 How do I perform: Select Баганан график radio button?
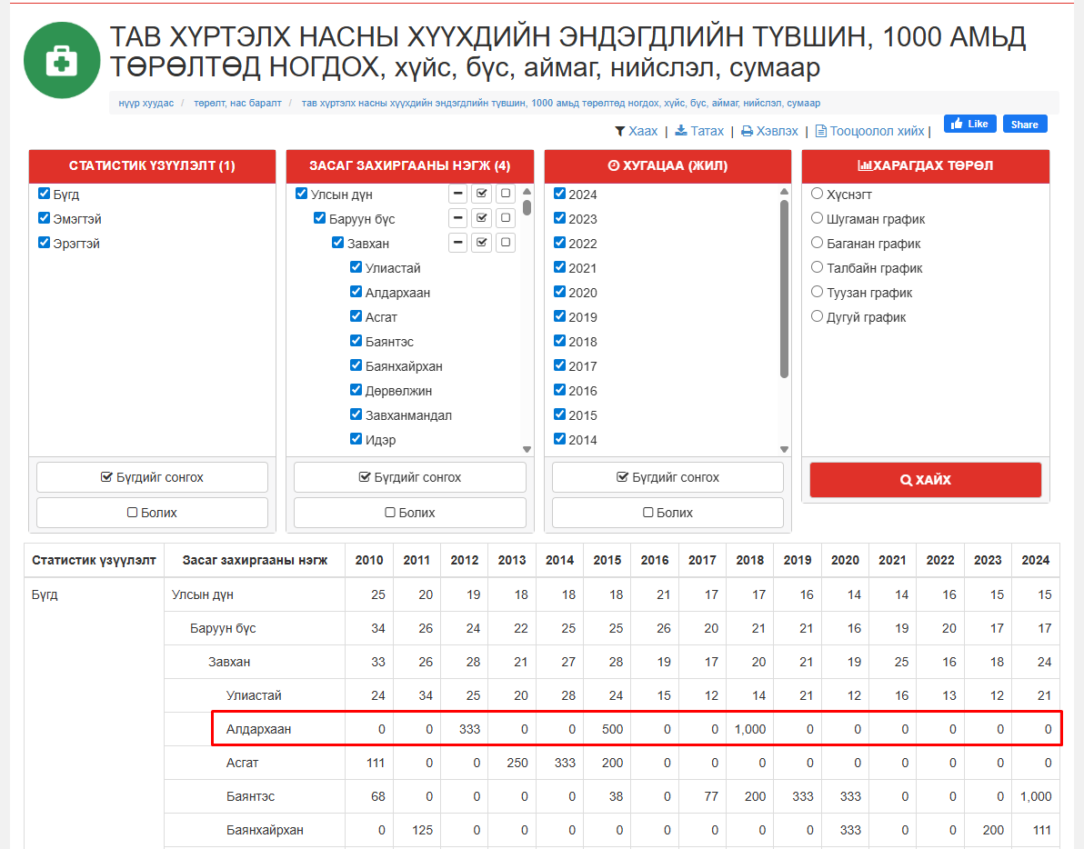[x=818, y=243]
